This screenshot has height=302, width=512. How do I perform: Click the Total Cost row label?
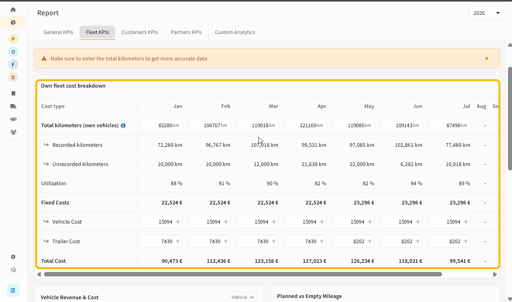54,261
